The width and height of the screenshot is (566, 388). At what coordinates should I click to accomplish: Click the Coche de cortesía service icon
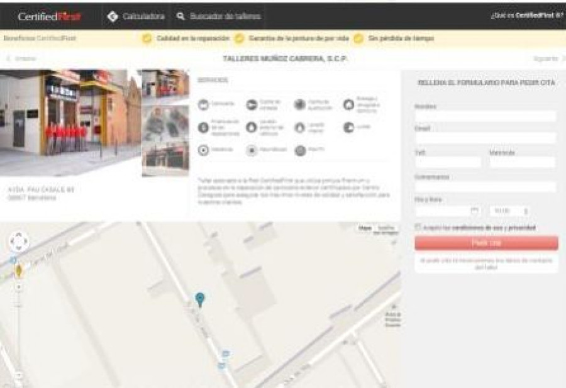252,104
